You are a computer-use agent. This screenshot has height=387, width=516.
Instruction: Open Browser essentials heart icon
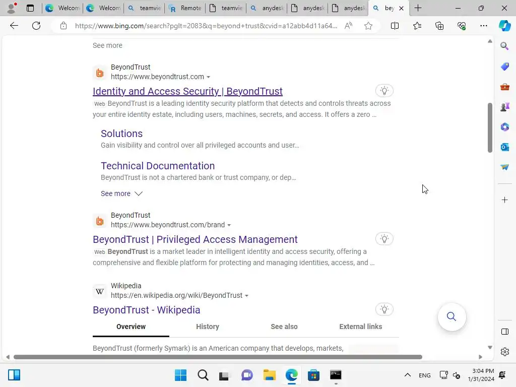[462, 26]
